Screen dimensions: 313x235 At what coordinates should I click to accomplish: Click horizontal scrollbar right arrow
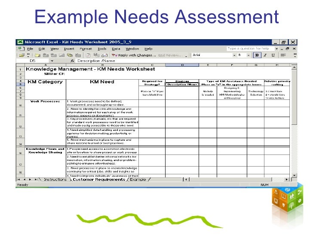pos(287,179)
